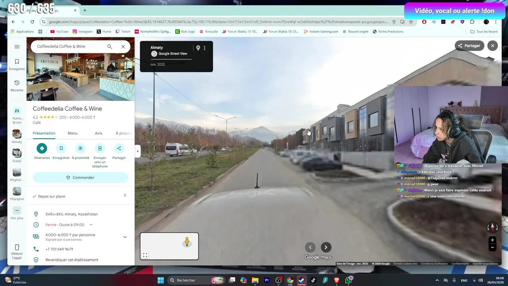This screenshot has height=286, width=508.
Task: Click the Partager button in Street View
Action: (469, 46)
